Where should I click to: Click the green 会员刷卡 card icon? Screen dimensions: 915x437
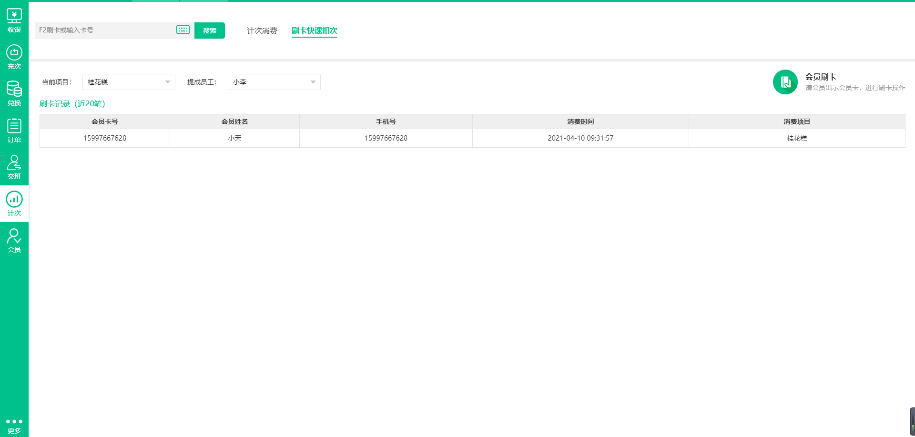[785, 82]
